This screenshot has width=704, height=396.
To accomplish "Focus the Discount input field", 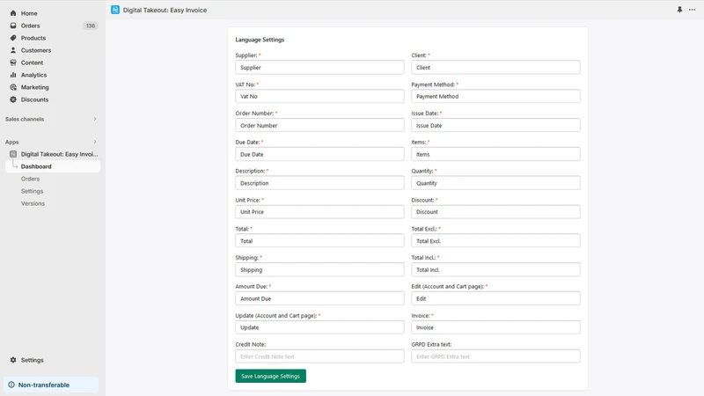I will 495,212.
